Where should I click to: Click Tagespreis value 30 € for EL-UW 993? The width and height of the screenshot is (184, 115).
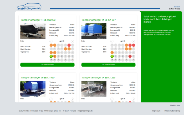click(44, 52)
